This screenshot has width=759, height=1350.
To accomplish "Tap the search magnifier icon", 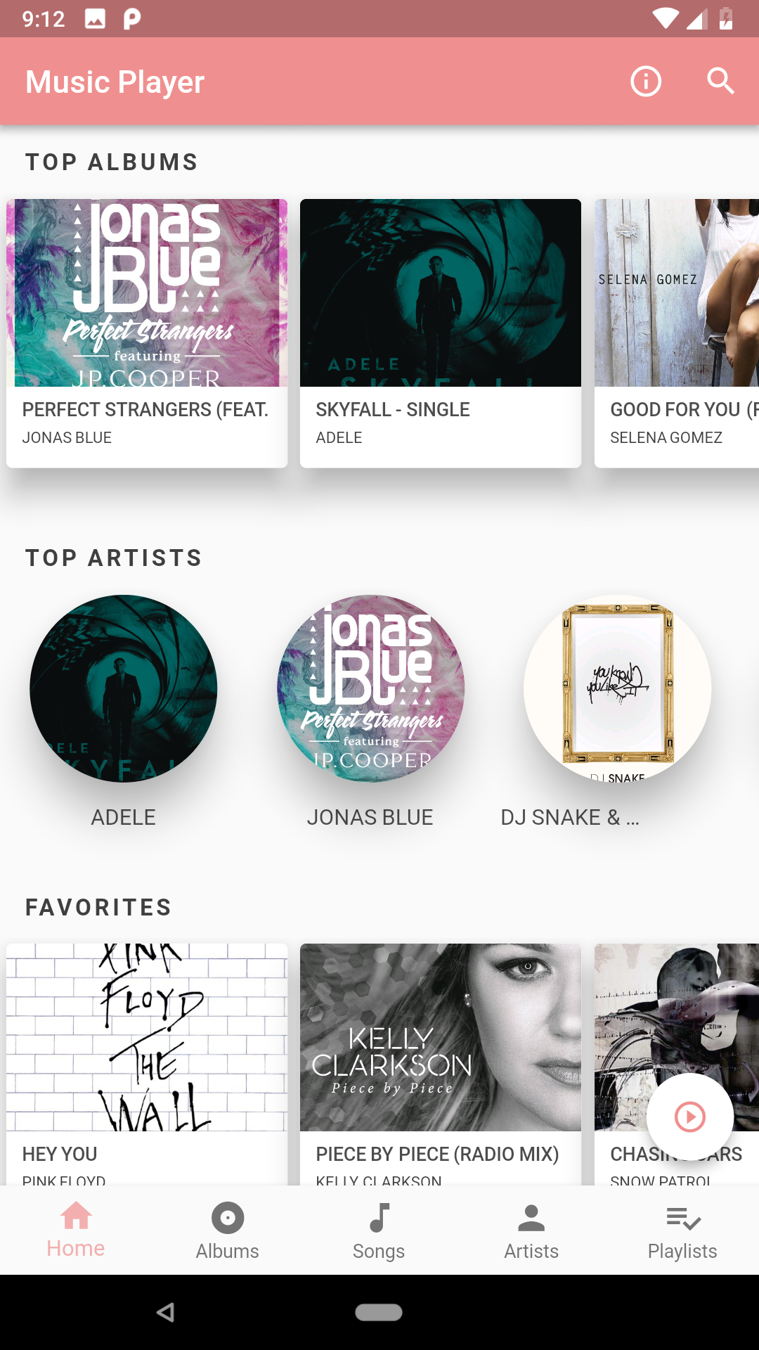I will click(720, 82).
